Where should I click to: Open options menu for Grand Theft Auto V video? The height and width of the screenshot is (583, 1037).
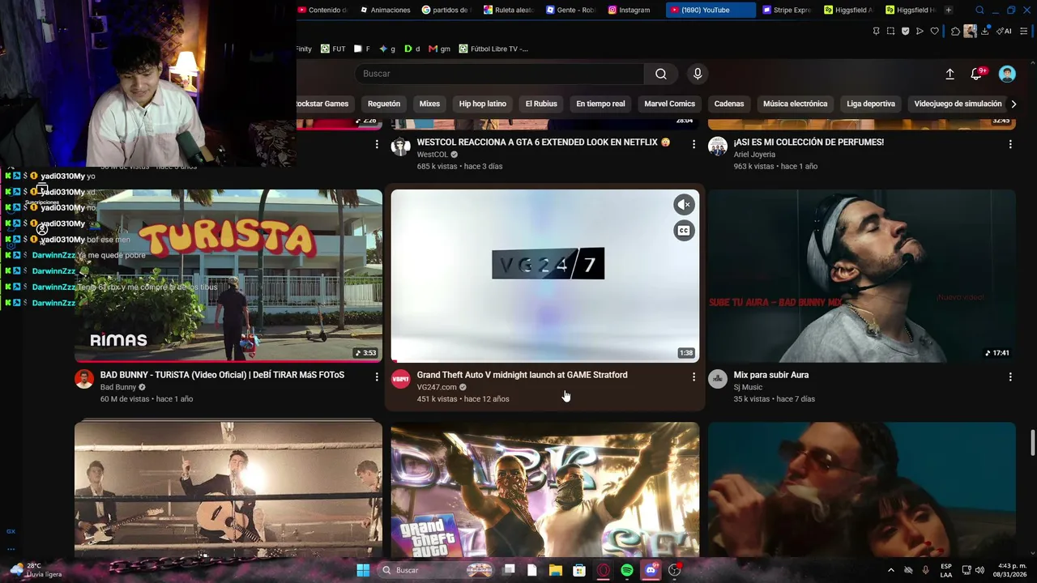(693, 377)
